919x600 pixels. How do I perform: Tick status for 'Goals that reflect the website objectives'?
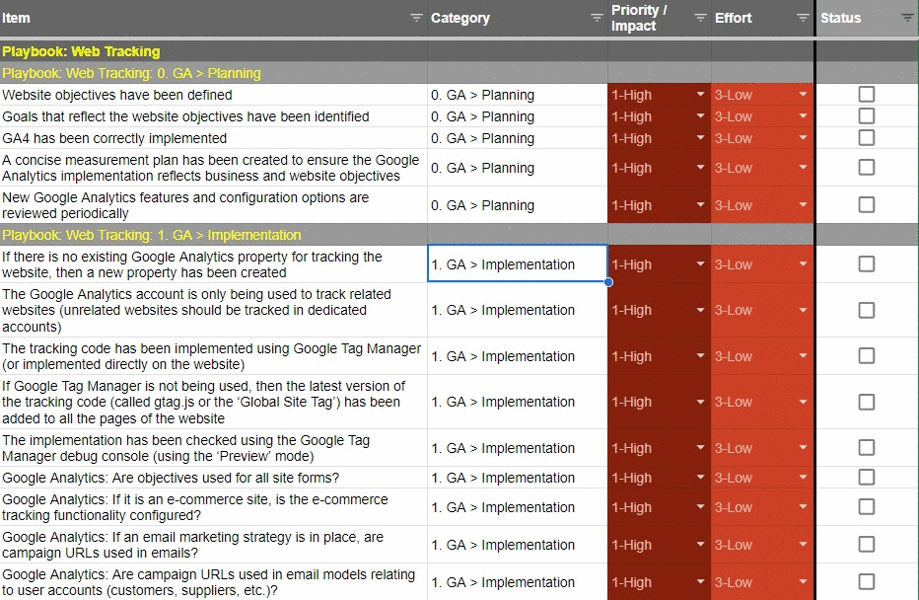867,116
